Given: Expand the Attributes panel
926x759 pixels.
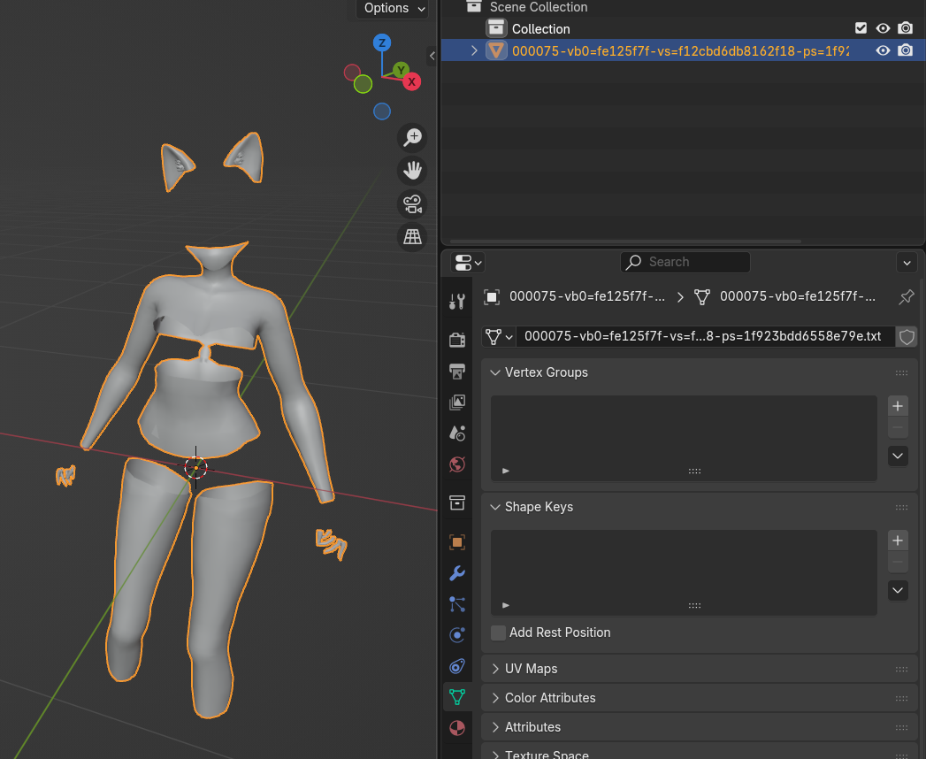Looking at the screenshot, I should 495,727.
